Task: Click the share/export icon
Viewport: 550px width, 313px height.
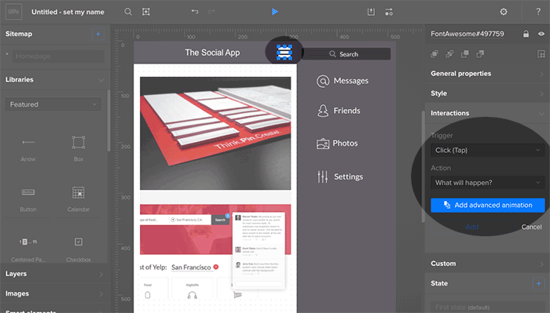Action: pyautogui.click(x=371, y=12)
